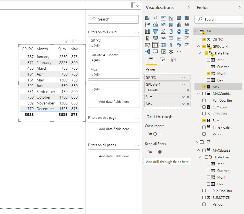Image resolution: width=244 pixels, height=214 pixels.
Task: Collapse the GR table in Fields
Action: 196,31
